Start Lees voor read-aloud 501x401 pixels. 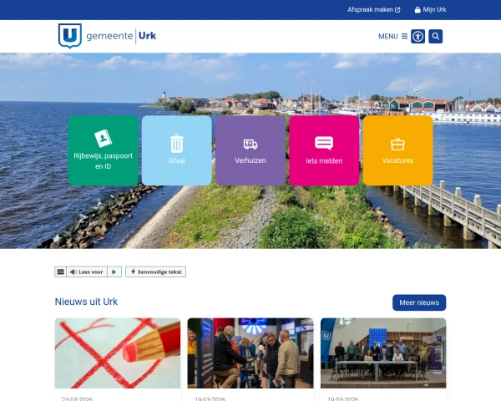(87, 272)
